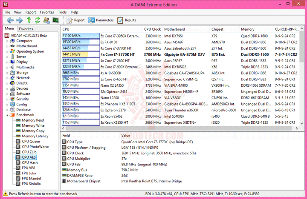This screenshot has width=307, height=199.
Task: Select the Security shield icon
Action: 12,99
